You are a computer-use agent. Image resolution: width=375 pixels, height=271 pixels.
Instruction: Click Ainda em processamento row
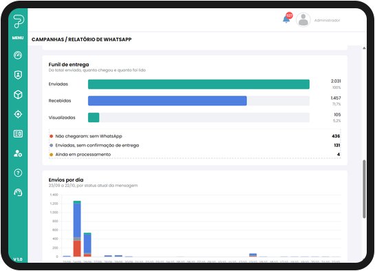pyautogui.click(x=195, y=154)
